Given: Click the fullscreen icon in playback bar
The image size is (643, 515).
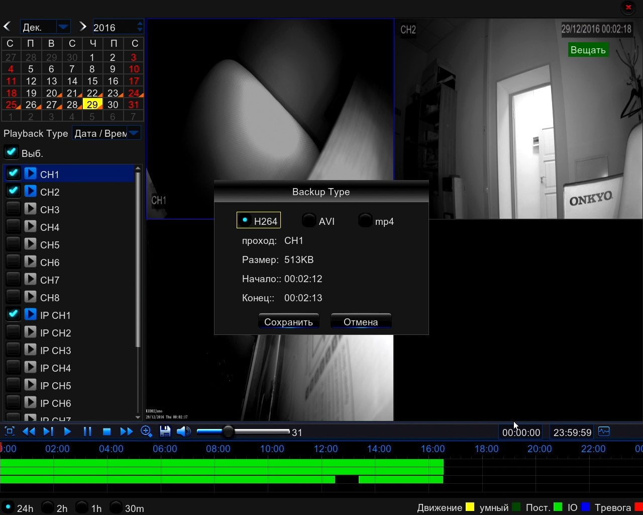Looking at the screenshot, I should [x=10, y=432].
